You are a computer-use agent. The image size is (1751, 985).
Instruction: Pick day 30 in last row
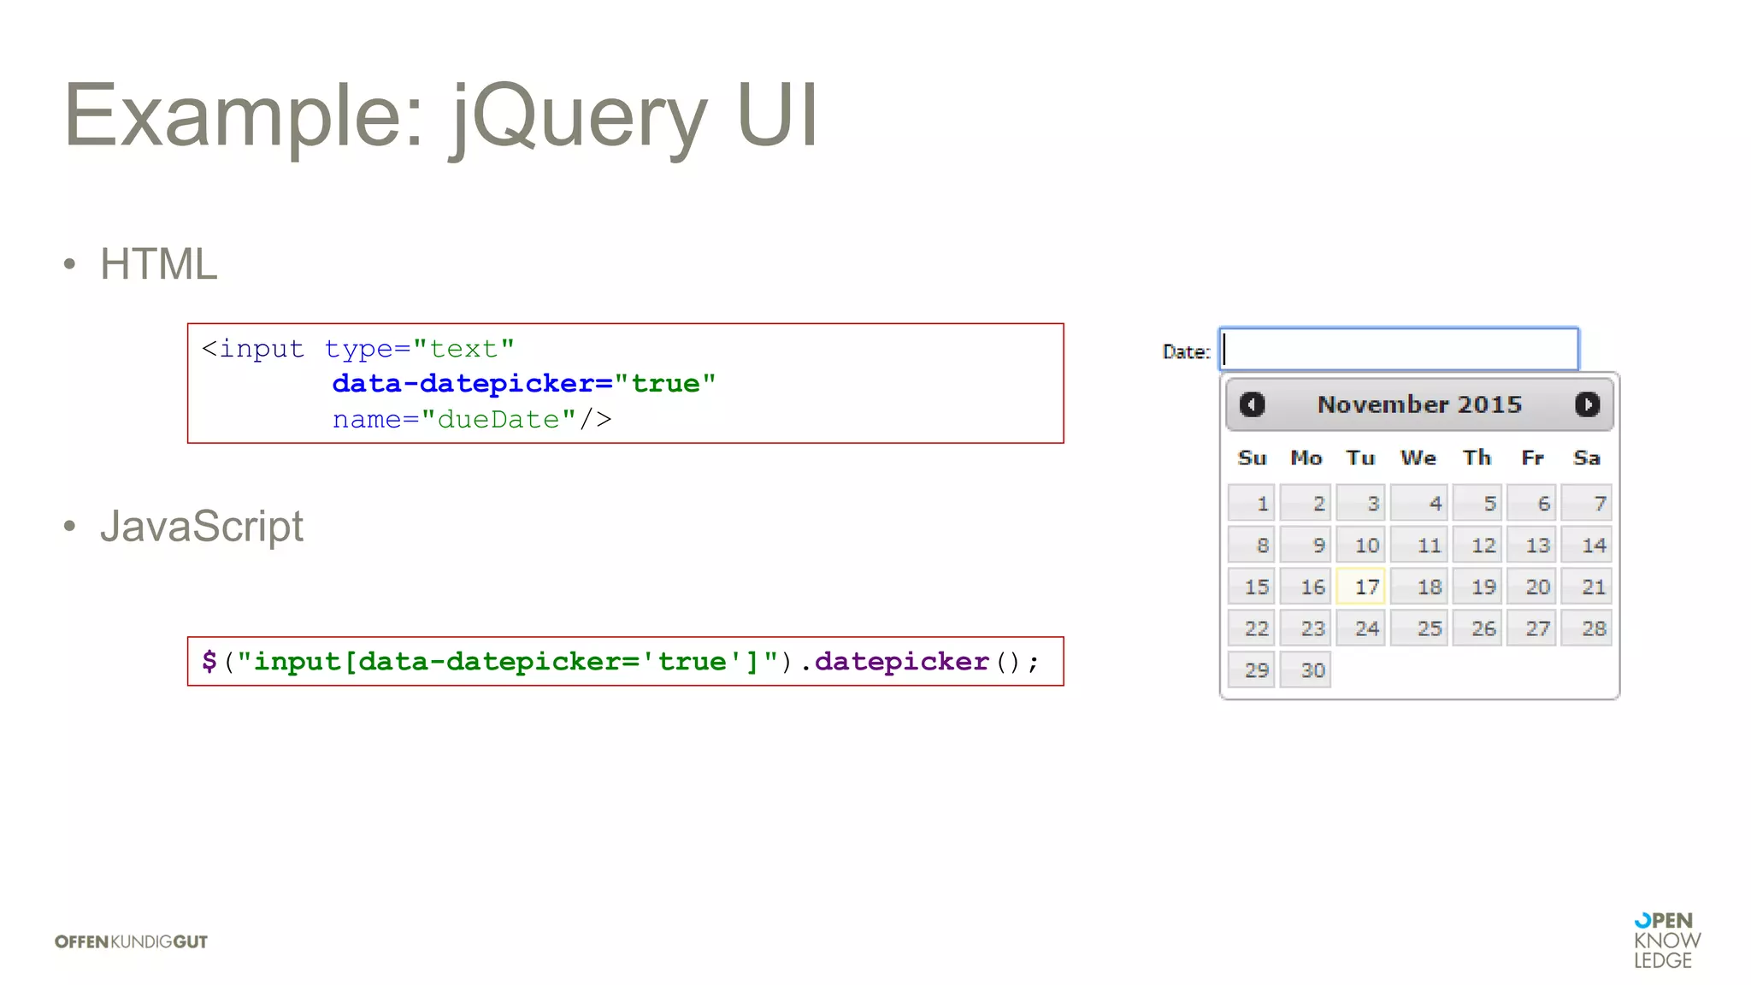(1306, 669)
